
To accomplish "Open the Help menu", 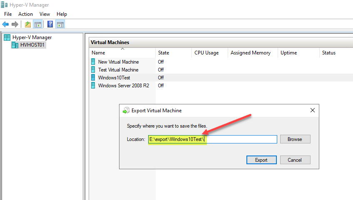I will [x=62, y=14].
